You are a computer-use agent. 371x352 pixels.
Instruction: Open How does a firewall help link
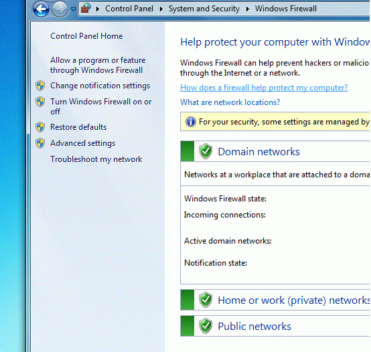(x=264, y=88)
